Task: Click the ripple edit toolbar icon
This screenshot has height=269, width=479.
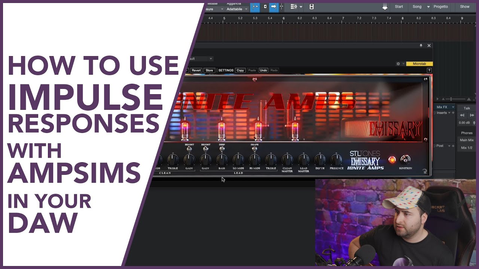Action: coord(265,7)
